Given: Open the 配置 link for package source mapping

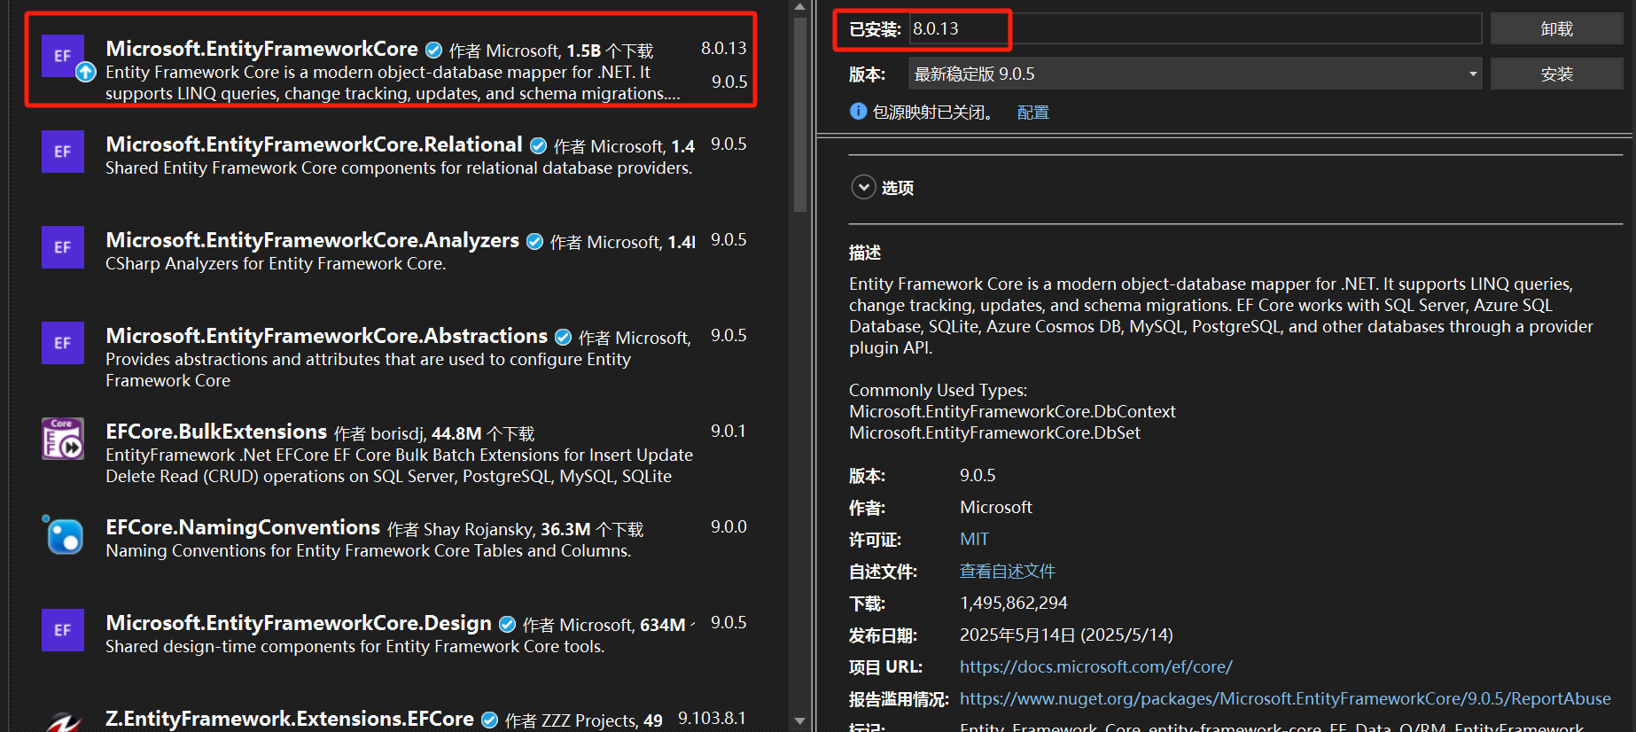Looking at the screenshot, I should [x=1032, y=113].
